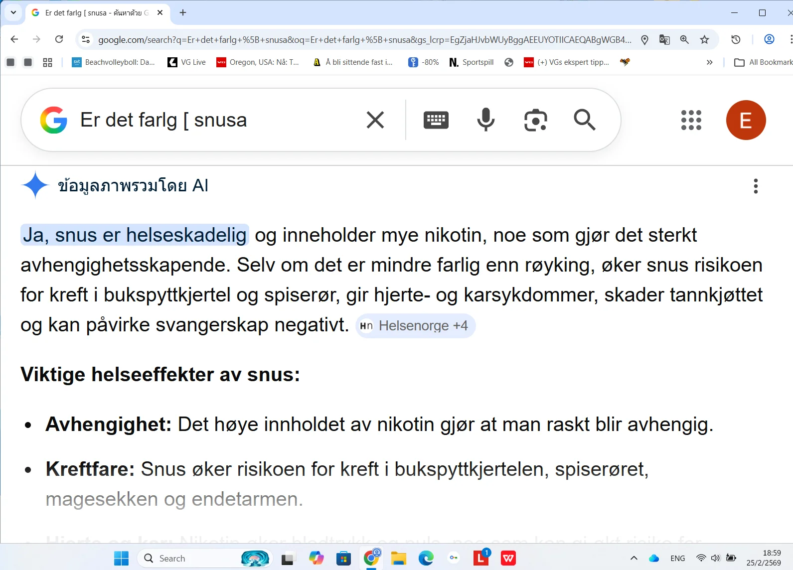Click the search text 'Er det farlg [ snusa'

163,120
